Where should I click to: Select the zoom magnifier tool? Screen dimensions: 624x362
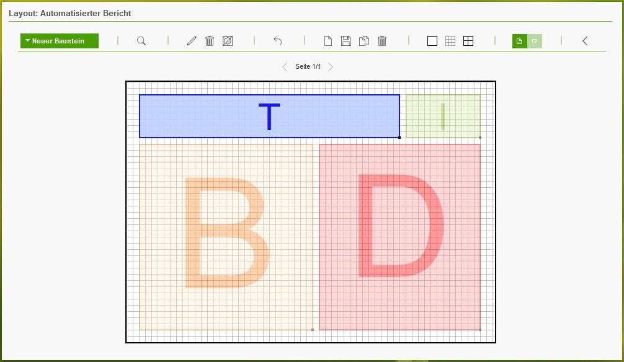(x=141, y=40)
